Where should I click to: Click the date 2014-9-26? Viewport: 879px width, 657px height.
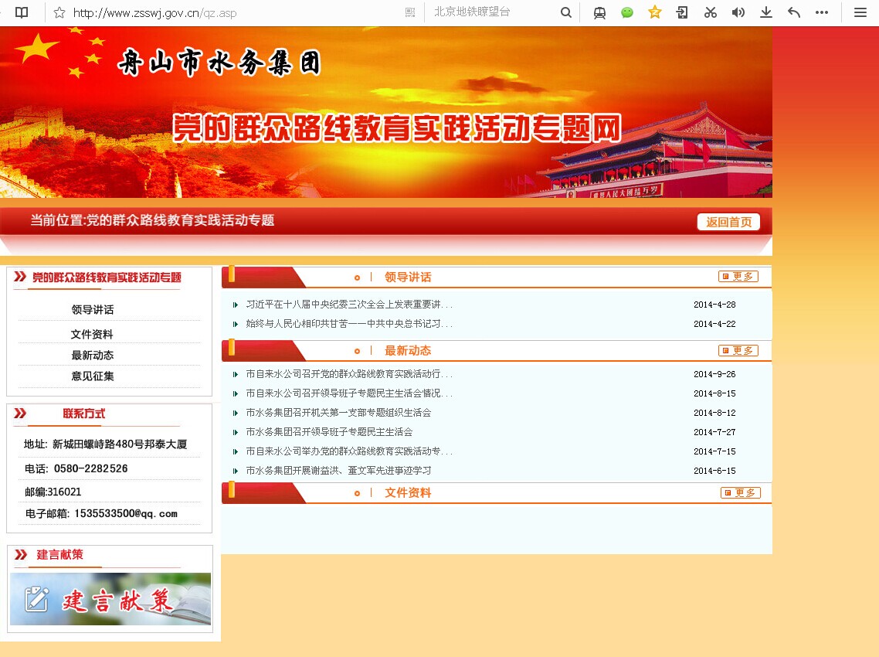pyautogui.click(x=714, y=374)
